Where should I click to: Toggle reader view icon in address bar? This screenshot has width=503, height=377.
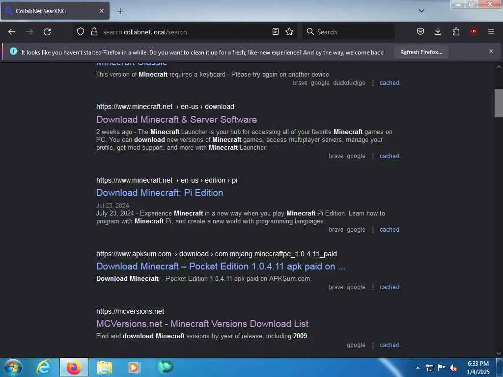tap(275, 31)
